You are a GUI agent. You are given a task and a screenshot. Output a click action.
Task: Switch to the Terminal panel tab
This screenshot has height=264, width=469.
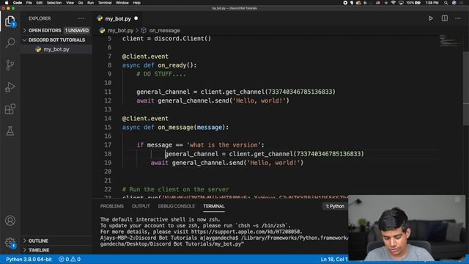[x=213, y=206]
